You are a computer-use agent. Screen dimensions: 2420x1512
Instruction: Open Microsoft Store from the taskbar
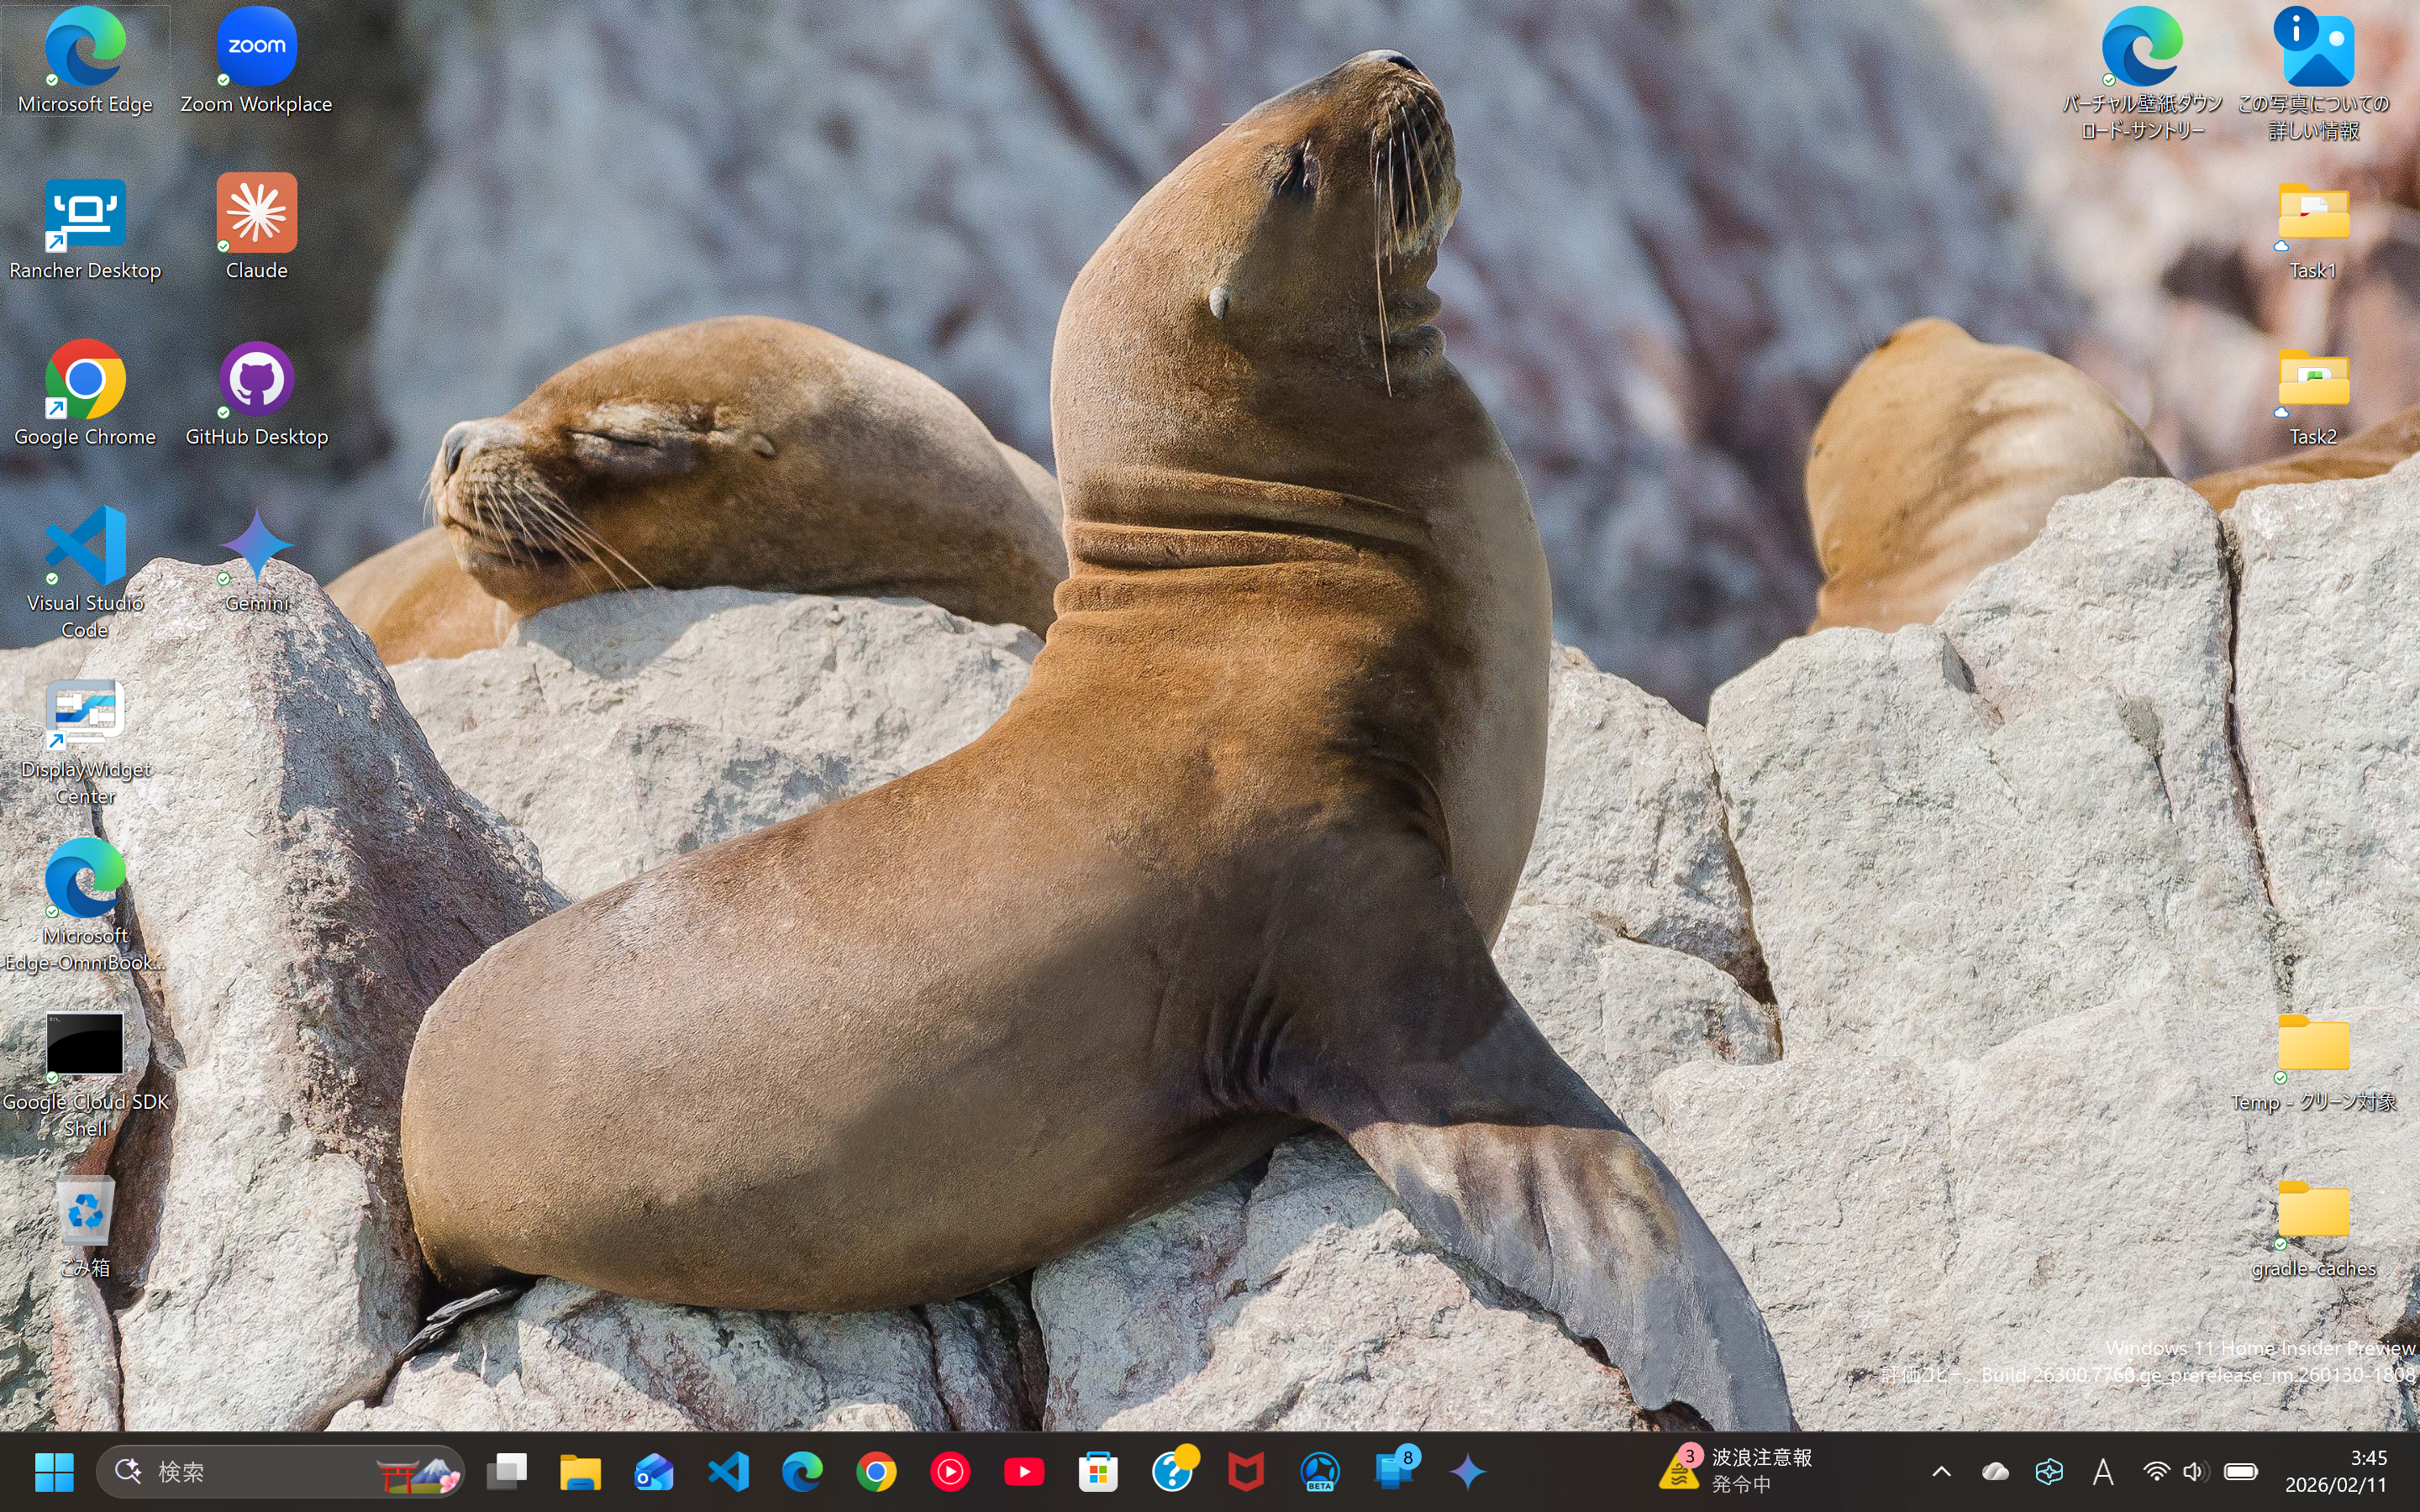(x=1098, y=1471)
